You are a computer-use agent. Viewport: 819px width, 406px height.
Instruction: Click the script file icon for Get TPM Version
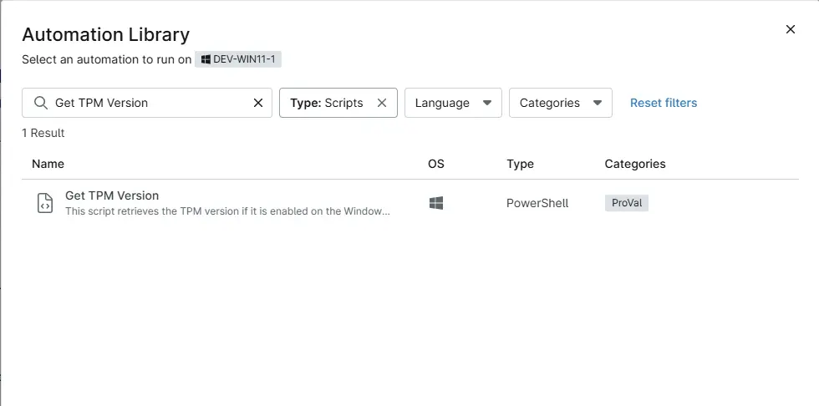pos(45,203)
